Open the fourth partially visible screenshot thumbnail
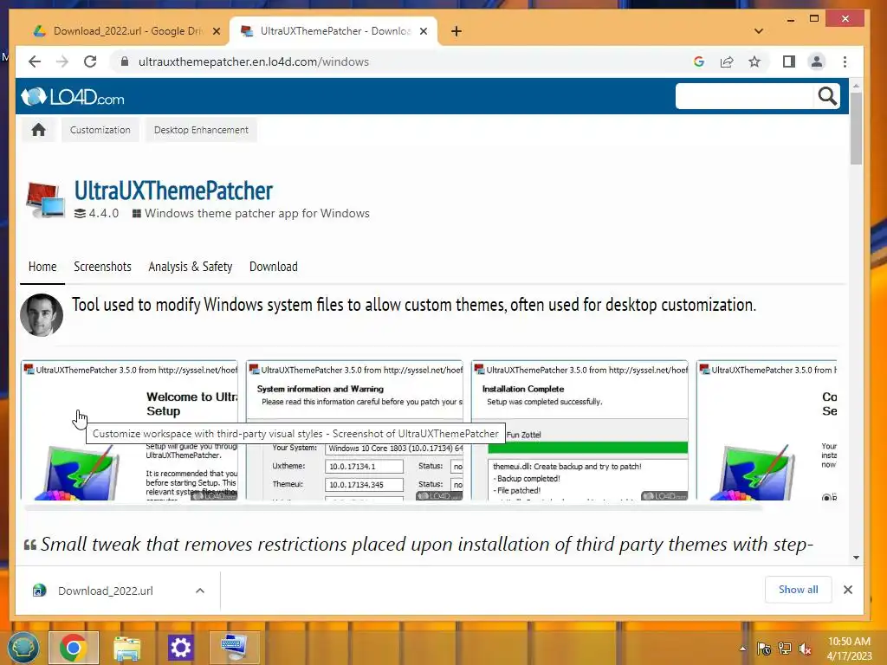 point(767,429)
